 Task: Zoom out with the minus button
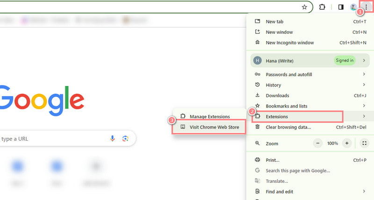click(x=318, y=143)
